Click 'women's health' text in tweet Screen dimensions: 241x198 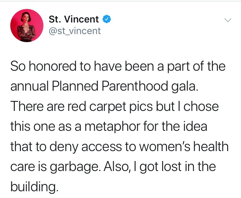coord(184,146)
